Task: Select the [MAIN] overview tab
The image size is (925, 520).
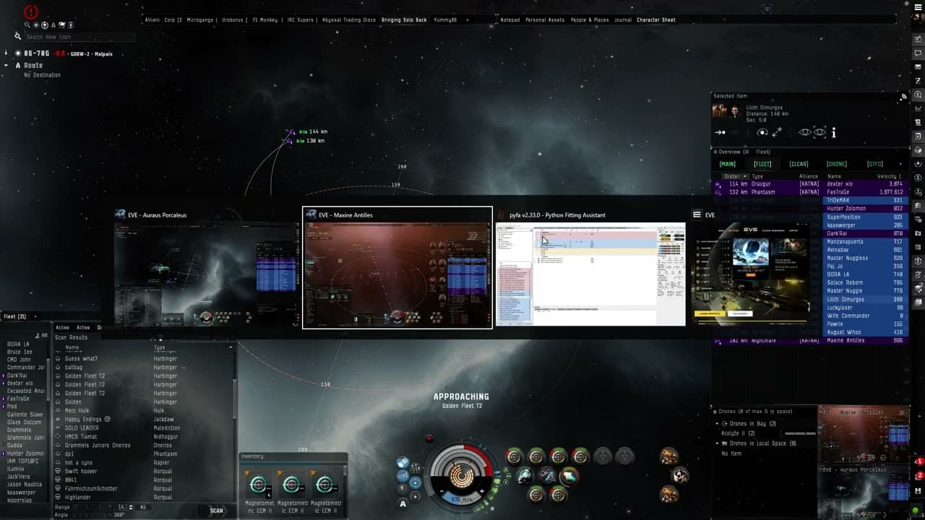Action: point(728,164)
